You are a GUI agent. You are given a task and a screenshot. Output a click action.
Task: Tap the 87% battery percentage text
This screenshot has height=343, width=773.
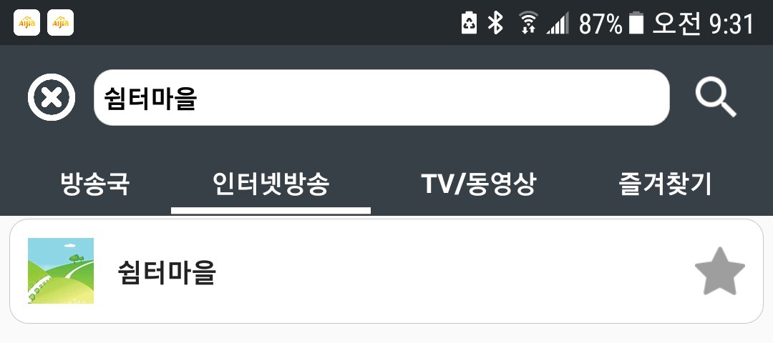[x=600, y=24]
